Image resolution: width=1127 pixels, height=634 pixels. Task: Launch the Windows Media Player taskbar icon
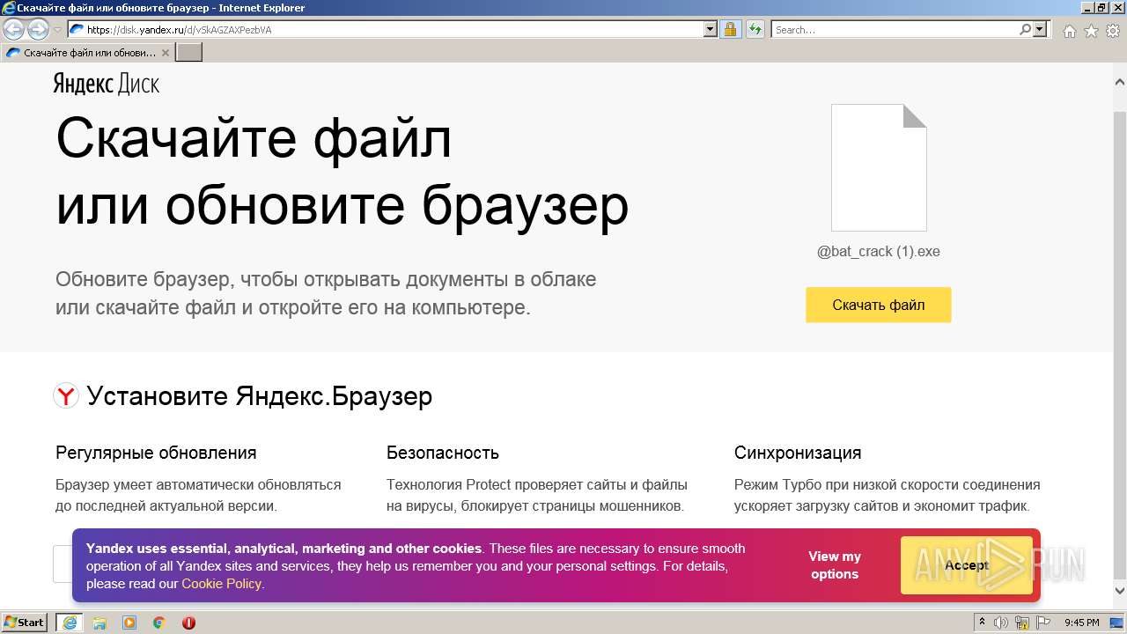(129, 623)
